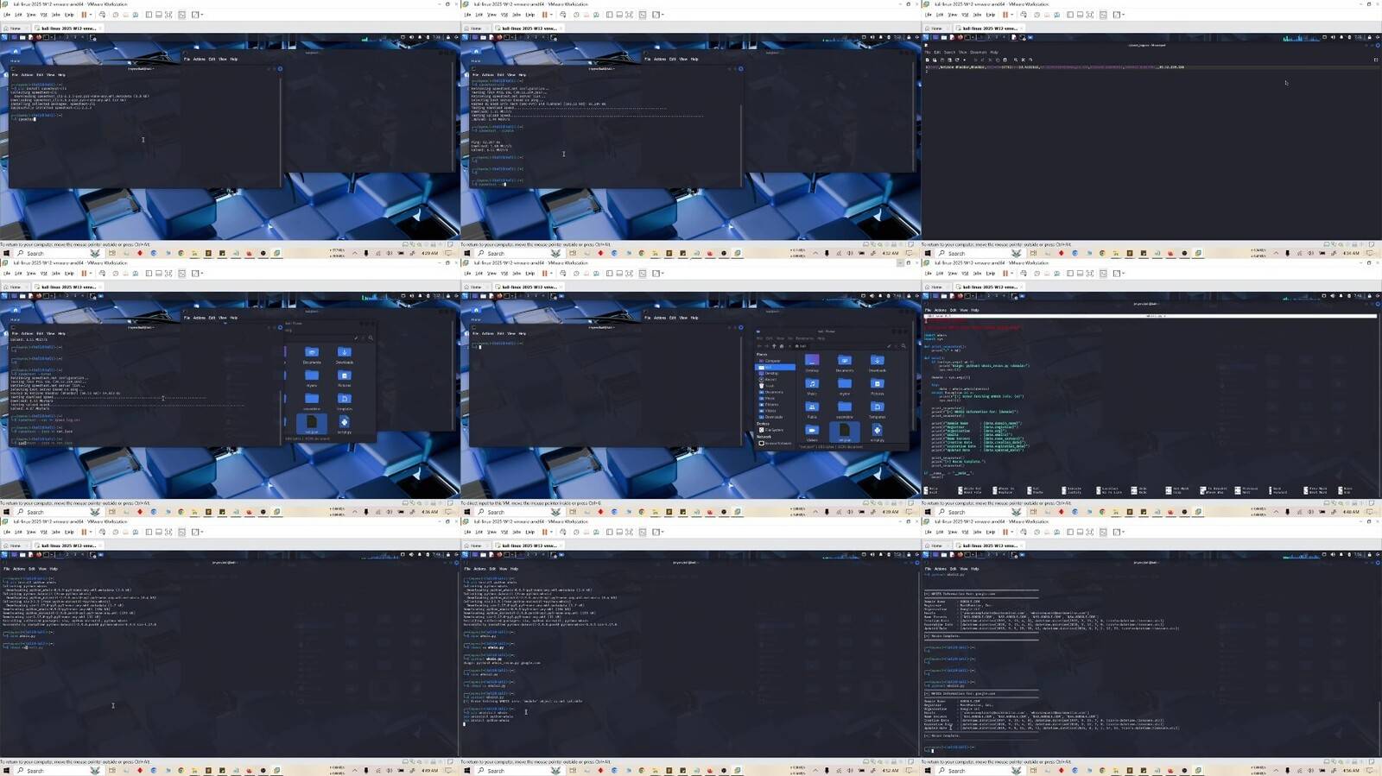Image resolution: width=1382 pixels, height=776 pixels.
Task: Select Browse Network in Thunar's Places sidebar
Action: pyautogui.click(x=776, y=444)
